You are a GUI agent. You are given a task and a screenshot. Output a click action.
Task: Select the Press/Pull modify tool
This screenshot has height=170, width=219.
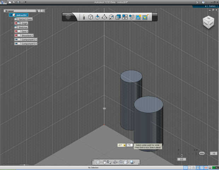point(97,17)
